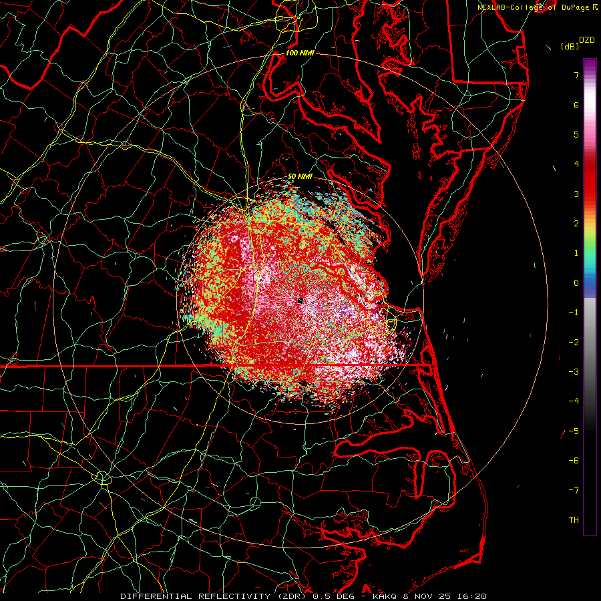Click the 0 dB value on colorbar

(576, 283)
